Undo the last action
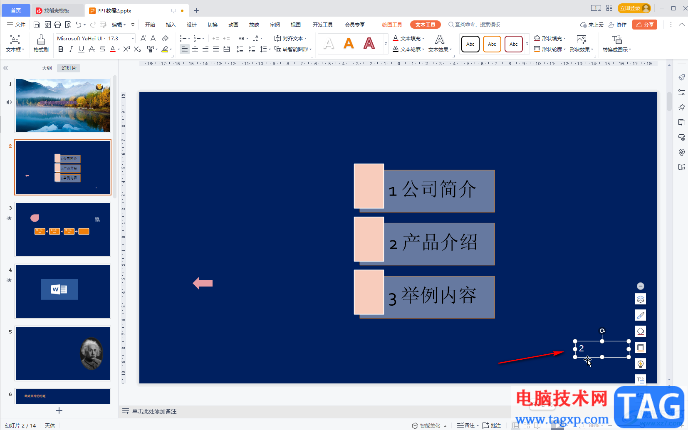This screenshot has width=688, height=430. (x=78, y=25)
